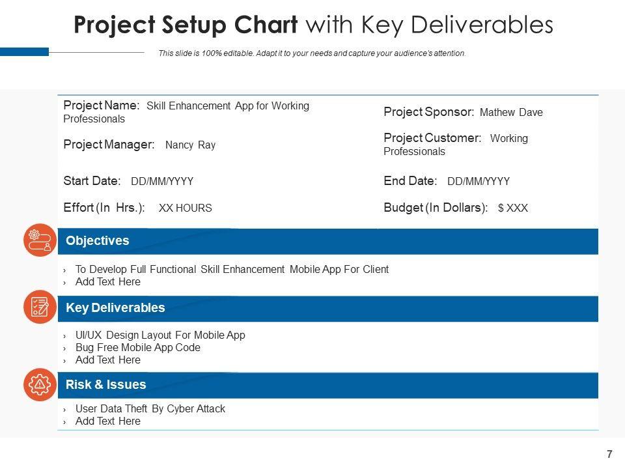This screenshot has width=625, height=469.
Task: Click the Project Customer field
Action: point(456,145)
